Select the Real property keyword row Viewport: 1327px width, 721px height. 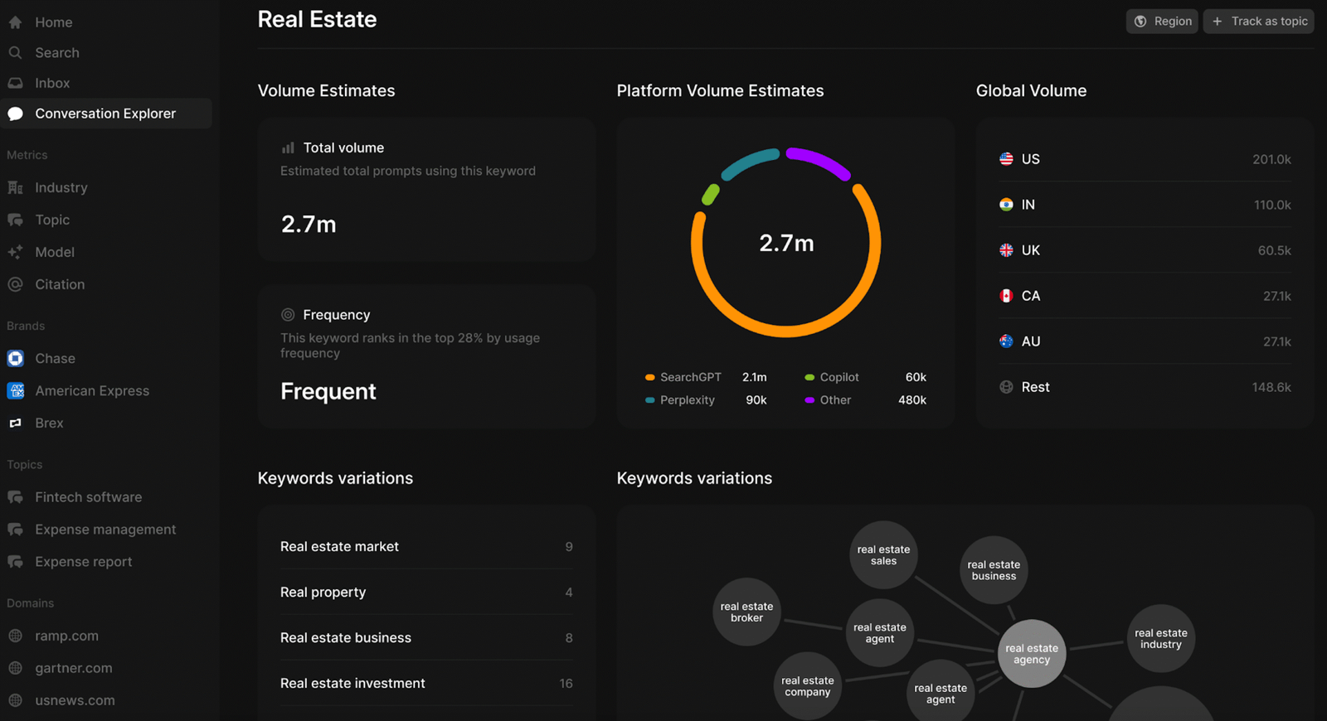[426, 593]
